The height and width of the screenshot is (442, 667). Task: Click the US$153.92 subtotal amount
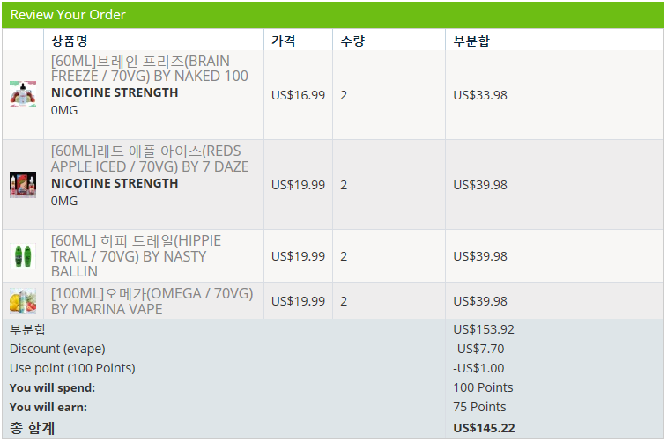(484, 329)
